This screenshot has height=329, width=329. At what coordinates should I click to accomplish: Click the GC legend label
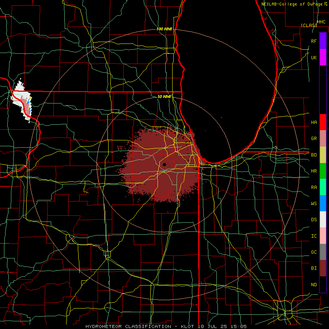coord(314,252)
